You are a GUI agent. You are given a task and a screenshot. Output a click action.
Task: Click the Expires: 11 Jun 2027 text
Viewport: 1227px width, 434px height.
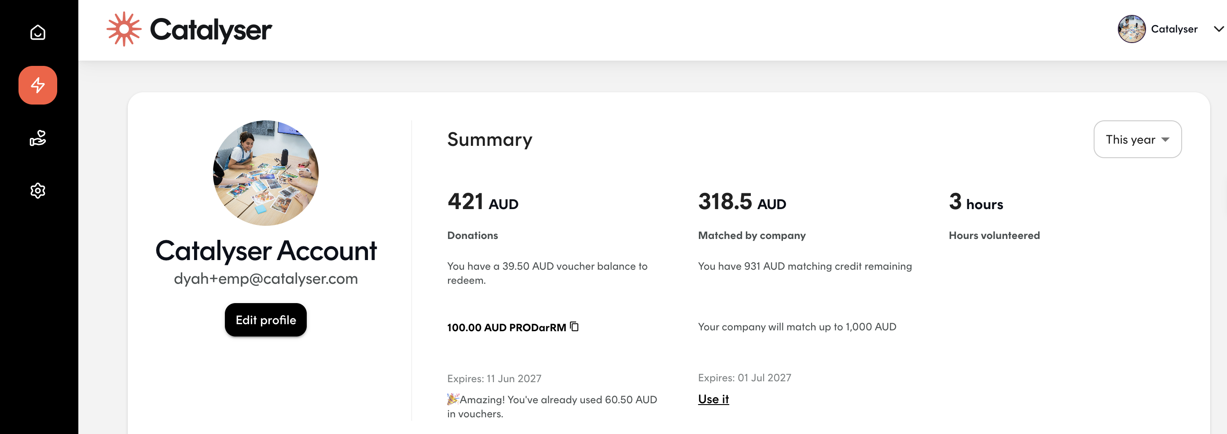point(494,378)
